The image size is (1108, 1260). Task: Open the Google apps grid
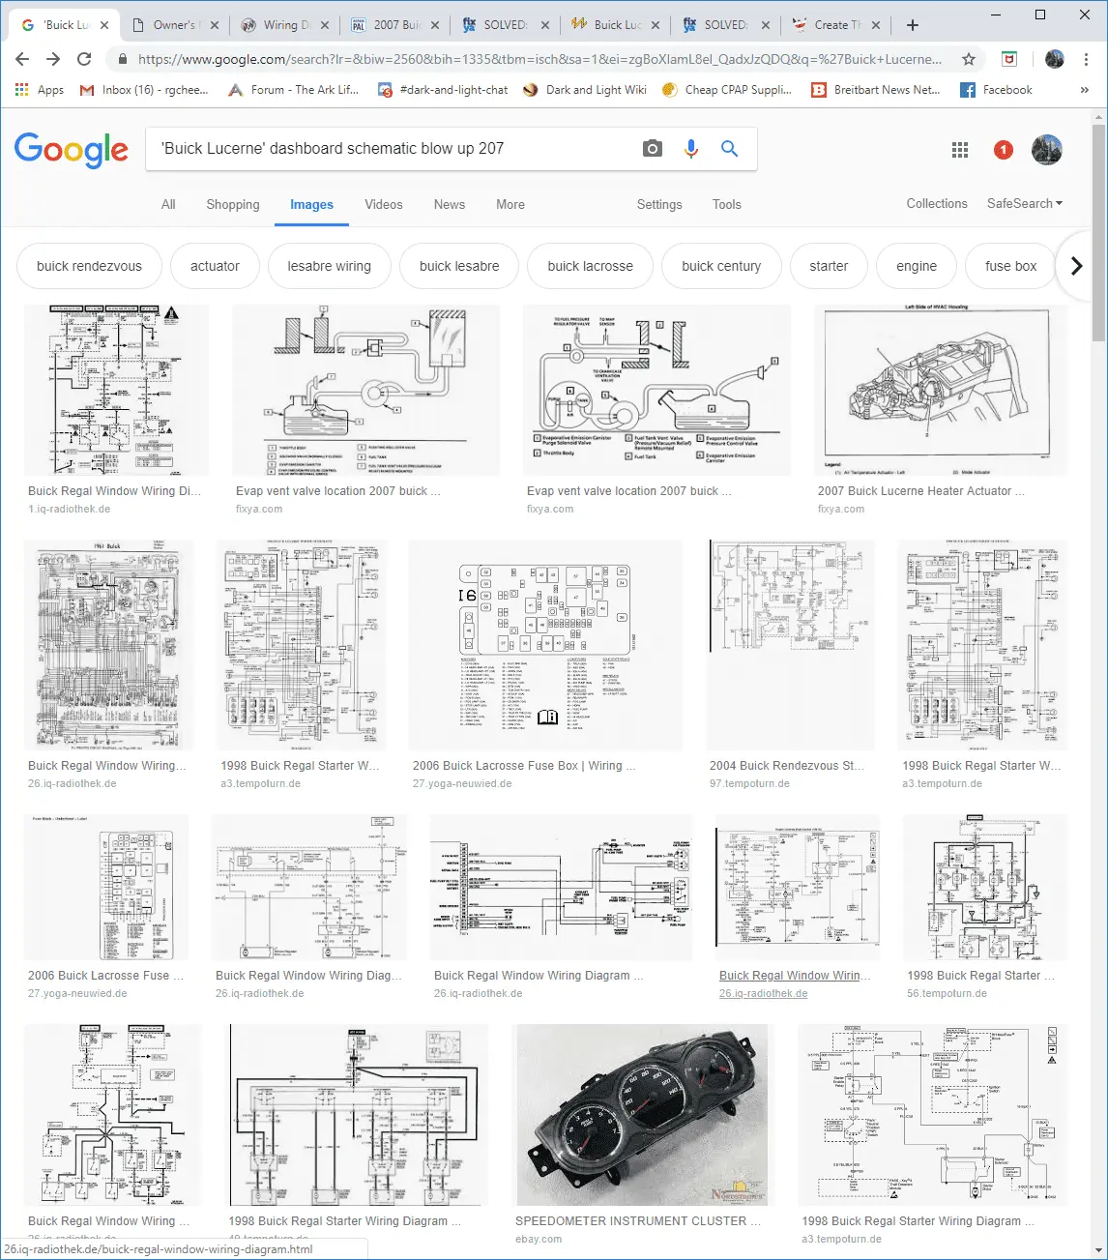click(960, 150)
